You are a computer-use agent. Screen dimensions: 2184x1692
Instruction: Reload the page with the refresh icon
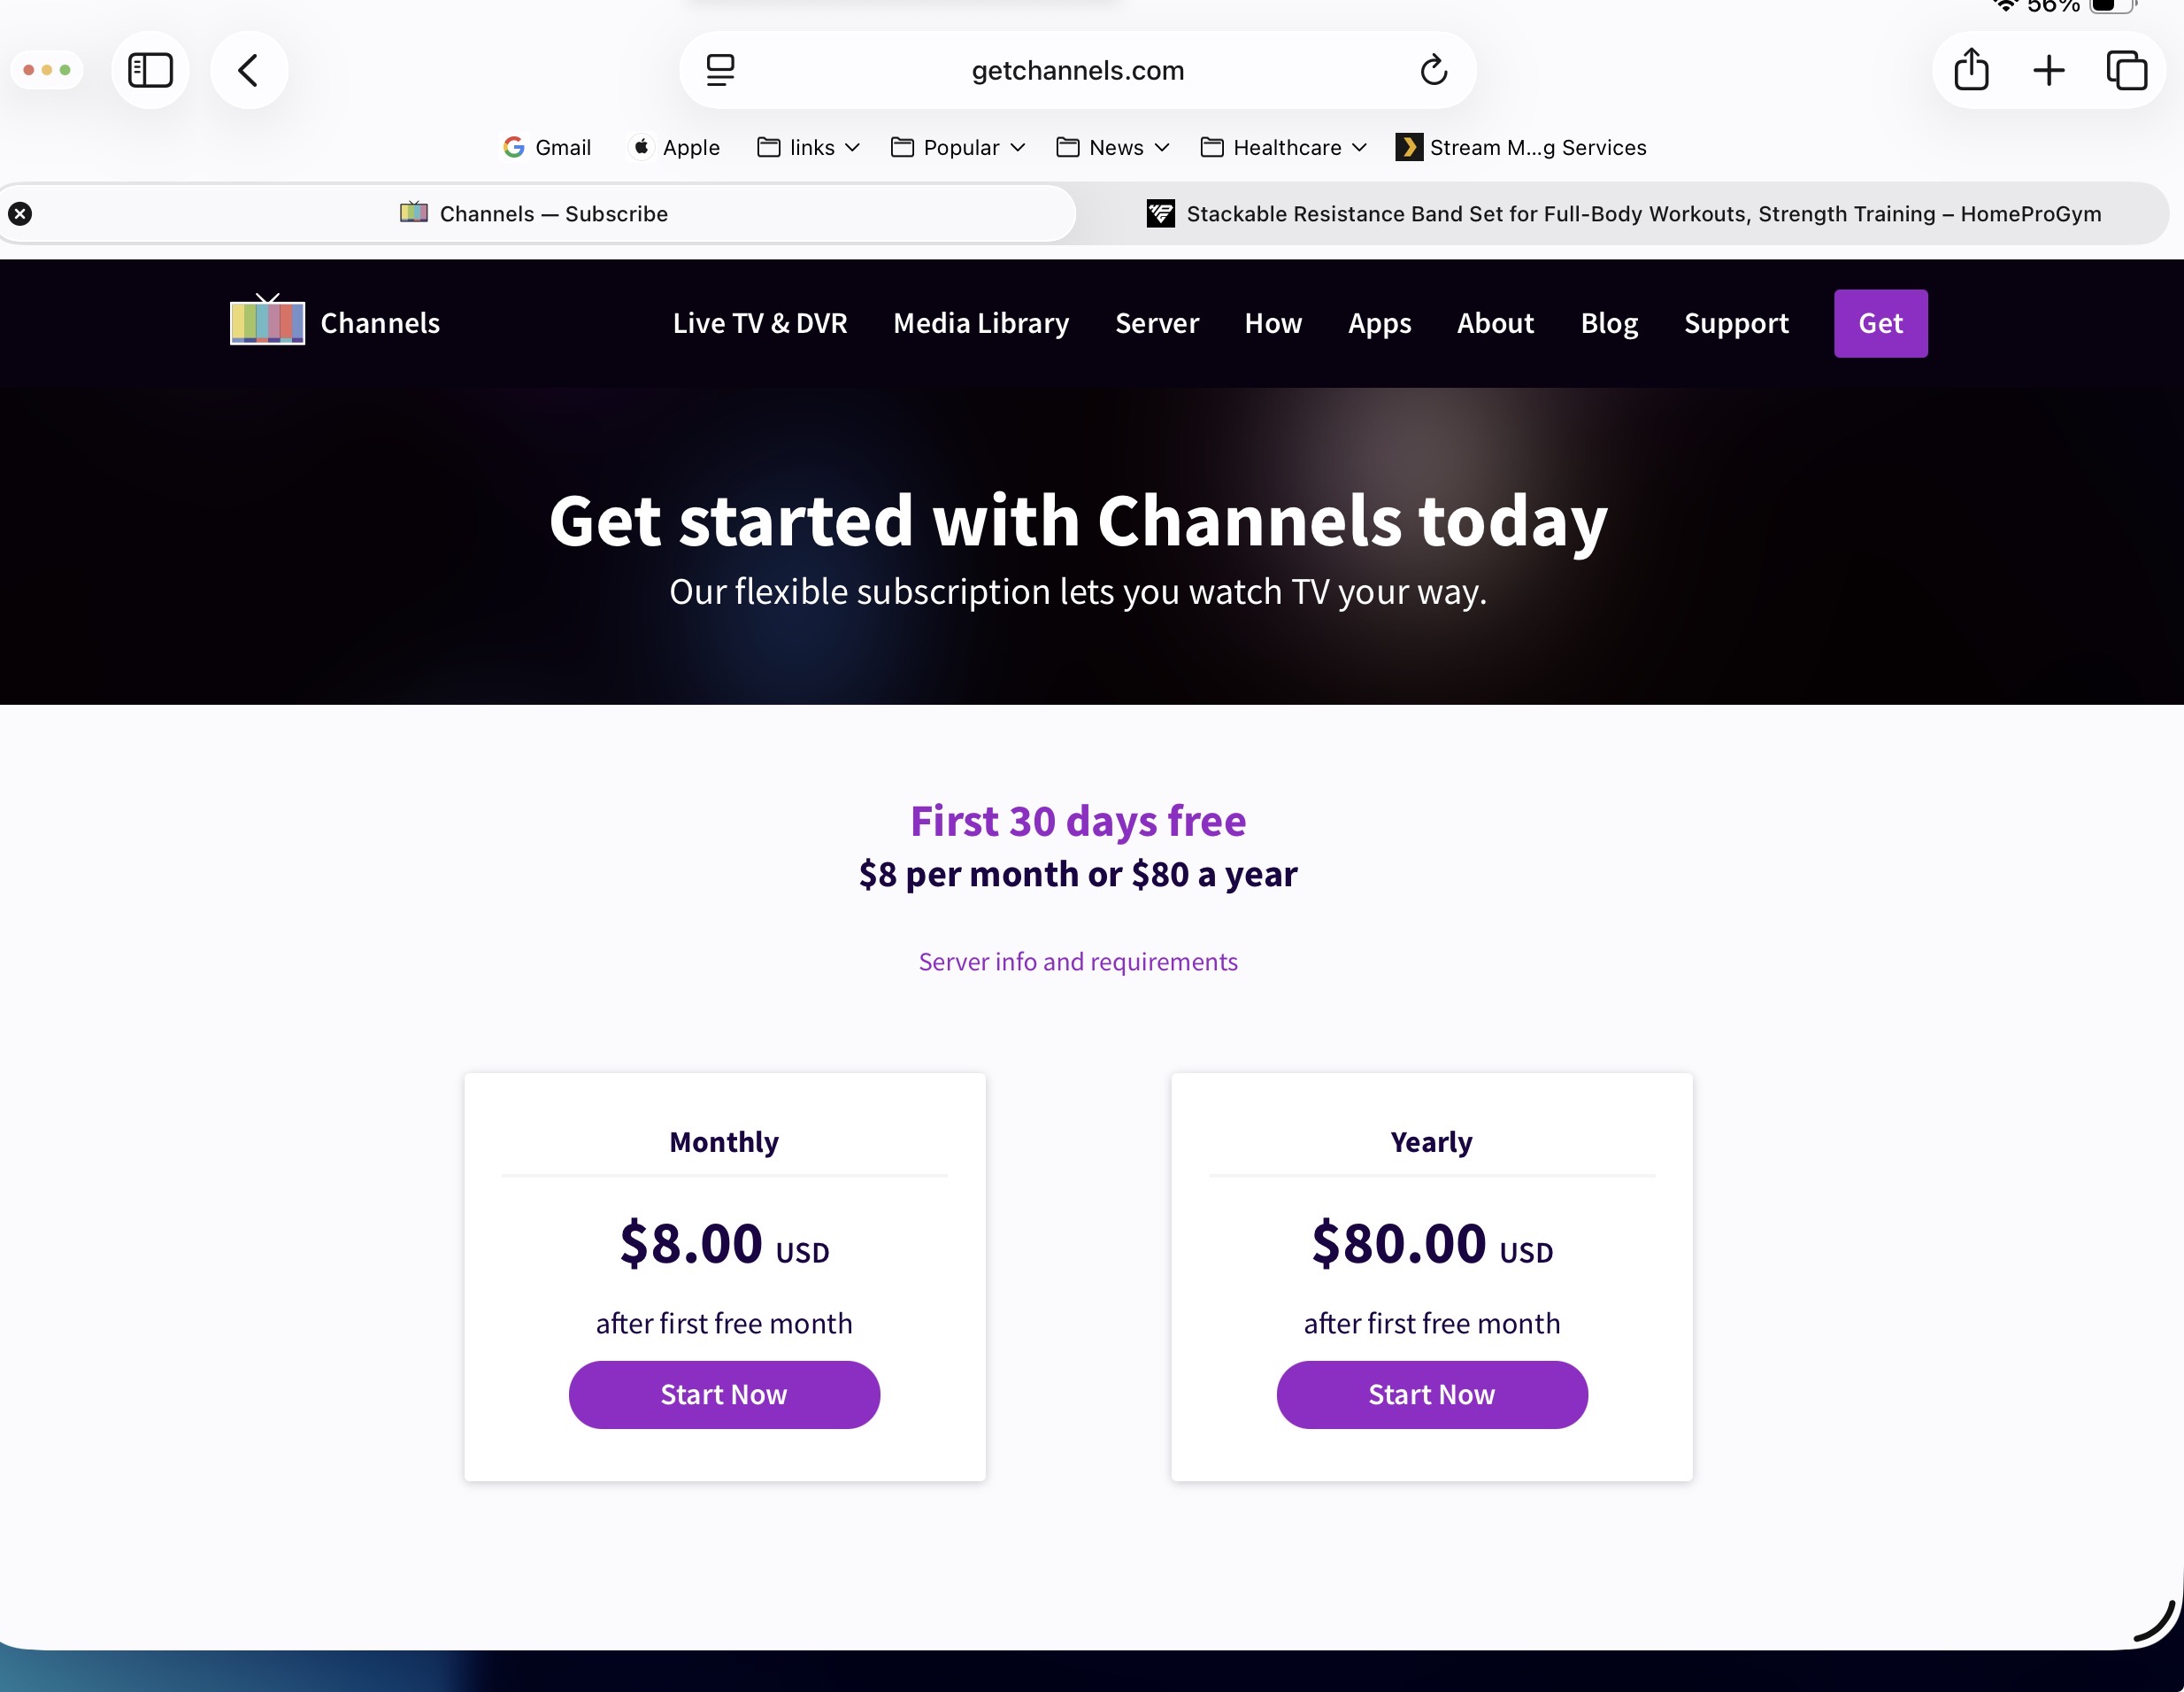[1433, 70]
